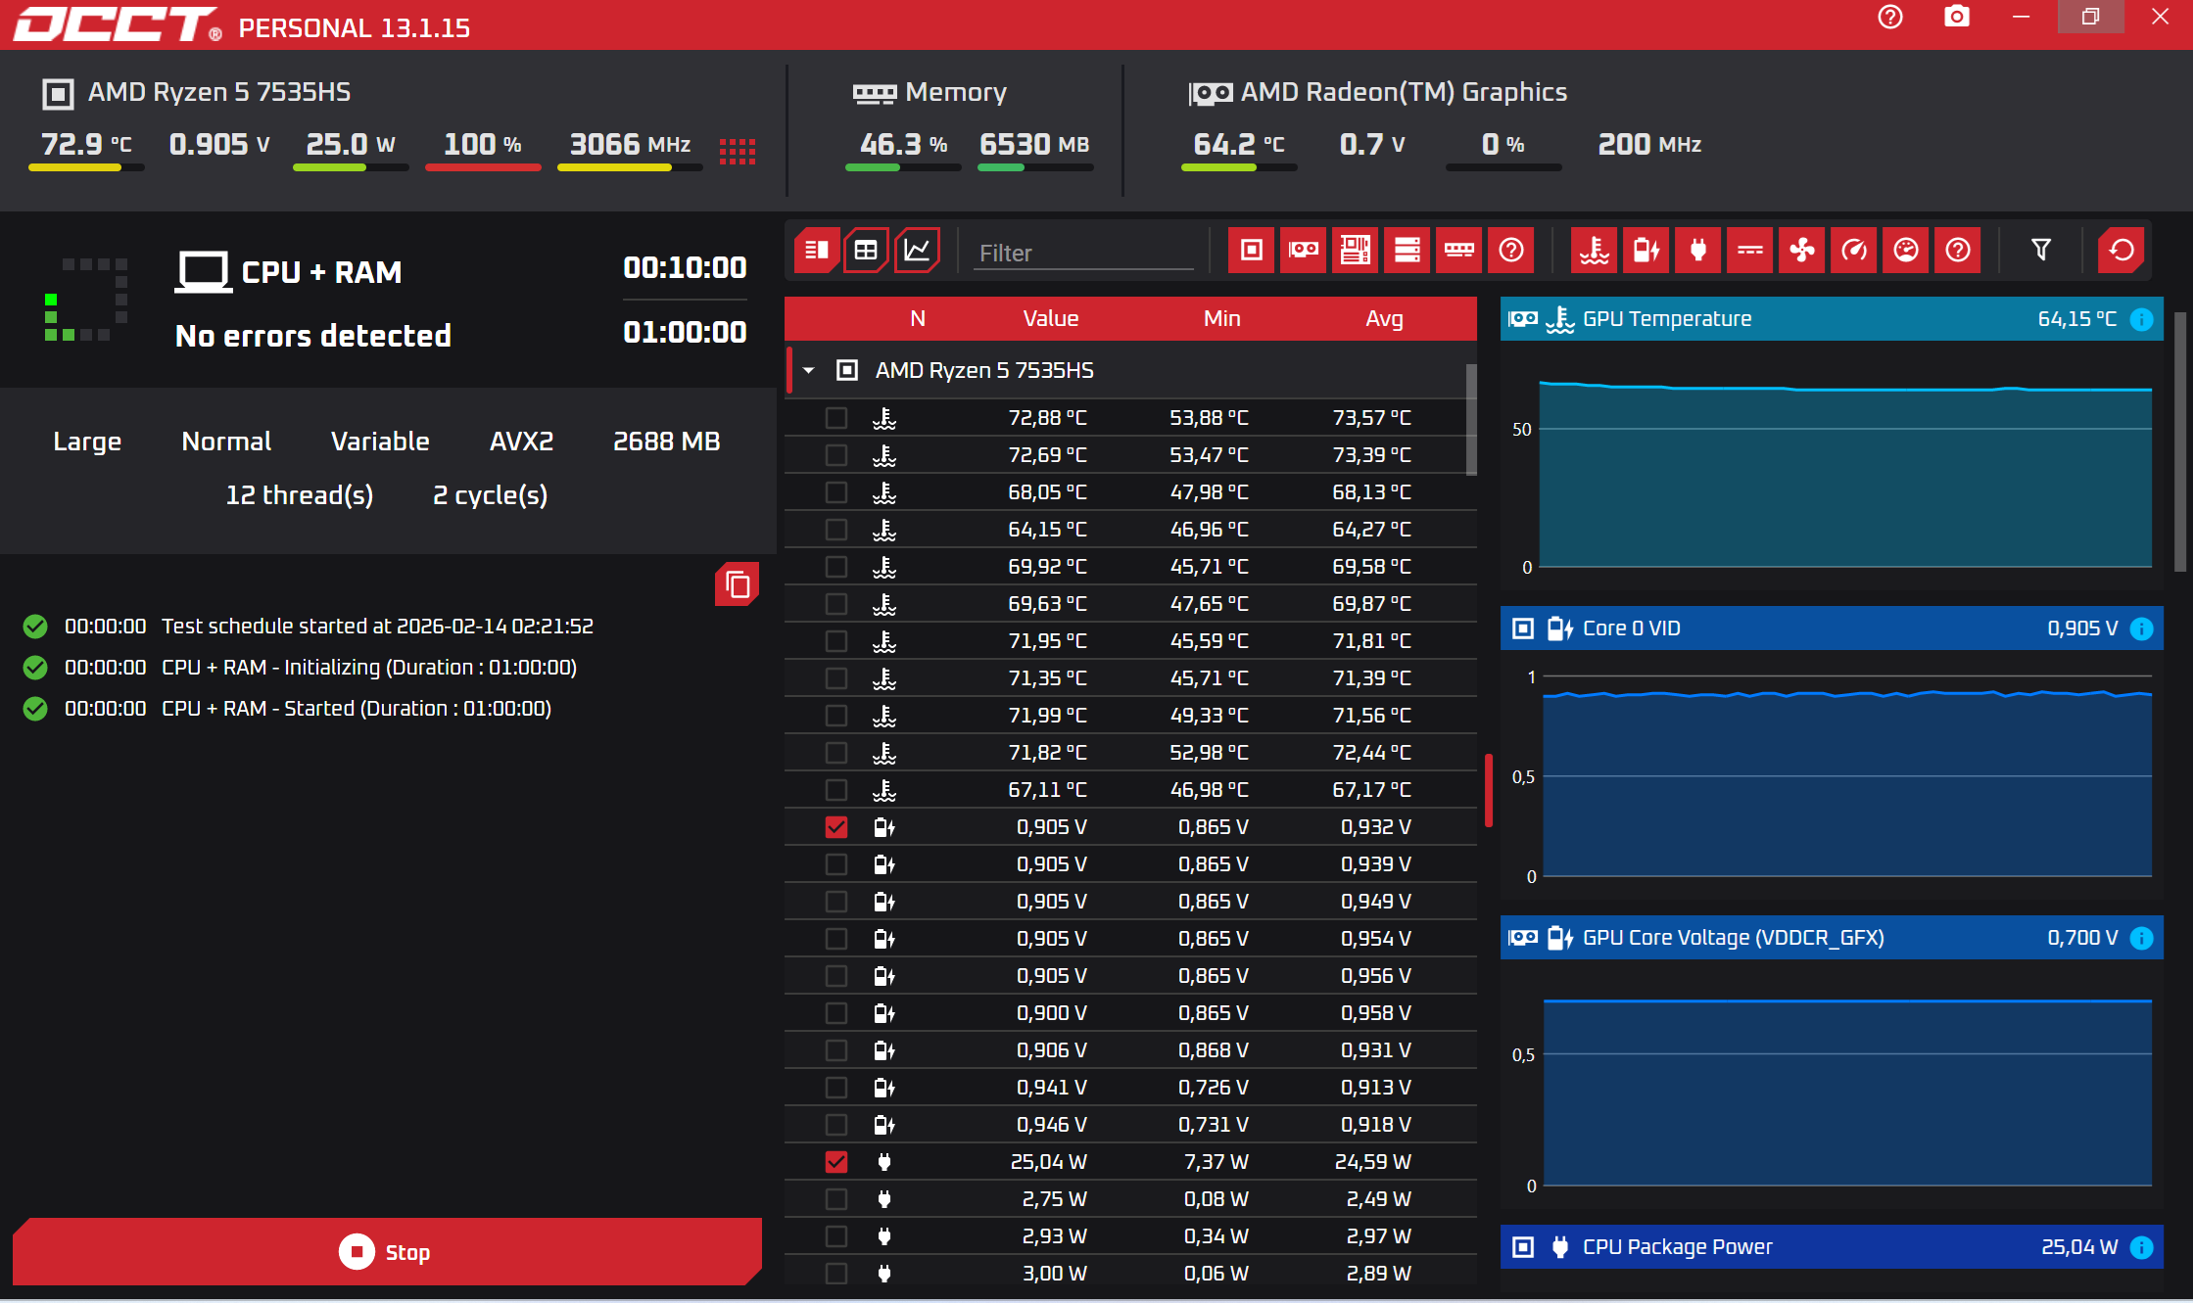Collapse the AMD Ryzen 5 7535HS group

[809, 370]
